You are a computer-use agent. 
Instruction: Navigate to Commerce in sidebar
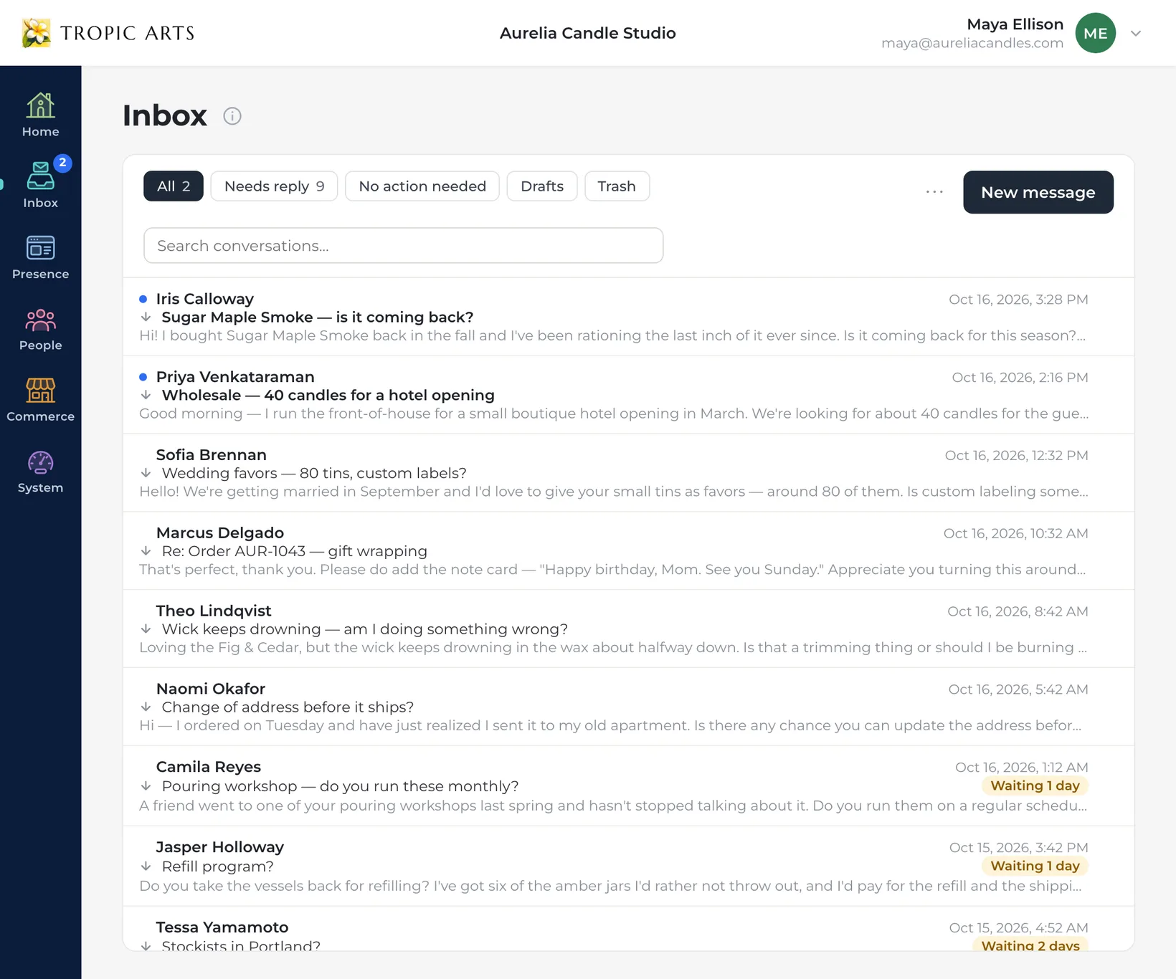pyautogui.click(x=40, y=400)
